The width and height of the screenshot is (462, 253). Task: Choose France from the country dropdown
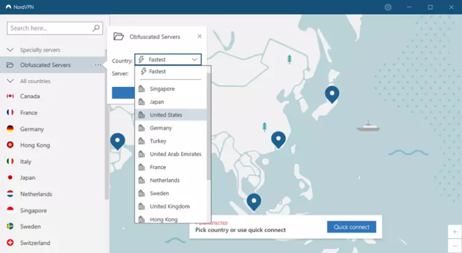pyautogui.click(x=171, y=167)
